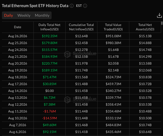This screenshot has width=163, height=136.
Task: Select the Aug 14,2026 date cell
Action: point(18,91)
